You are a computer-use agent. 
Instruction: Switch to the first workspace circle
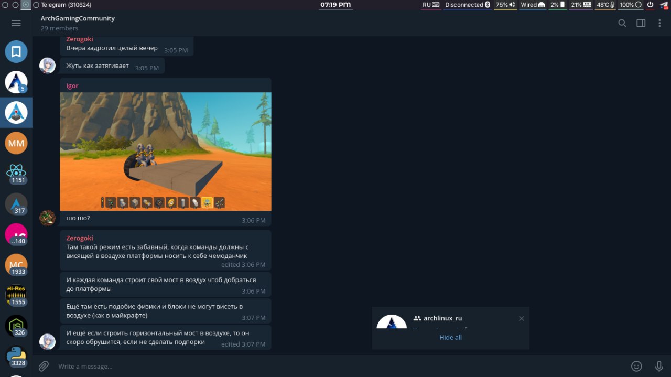coord(5,5)
